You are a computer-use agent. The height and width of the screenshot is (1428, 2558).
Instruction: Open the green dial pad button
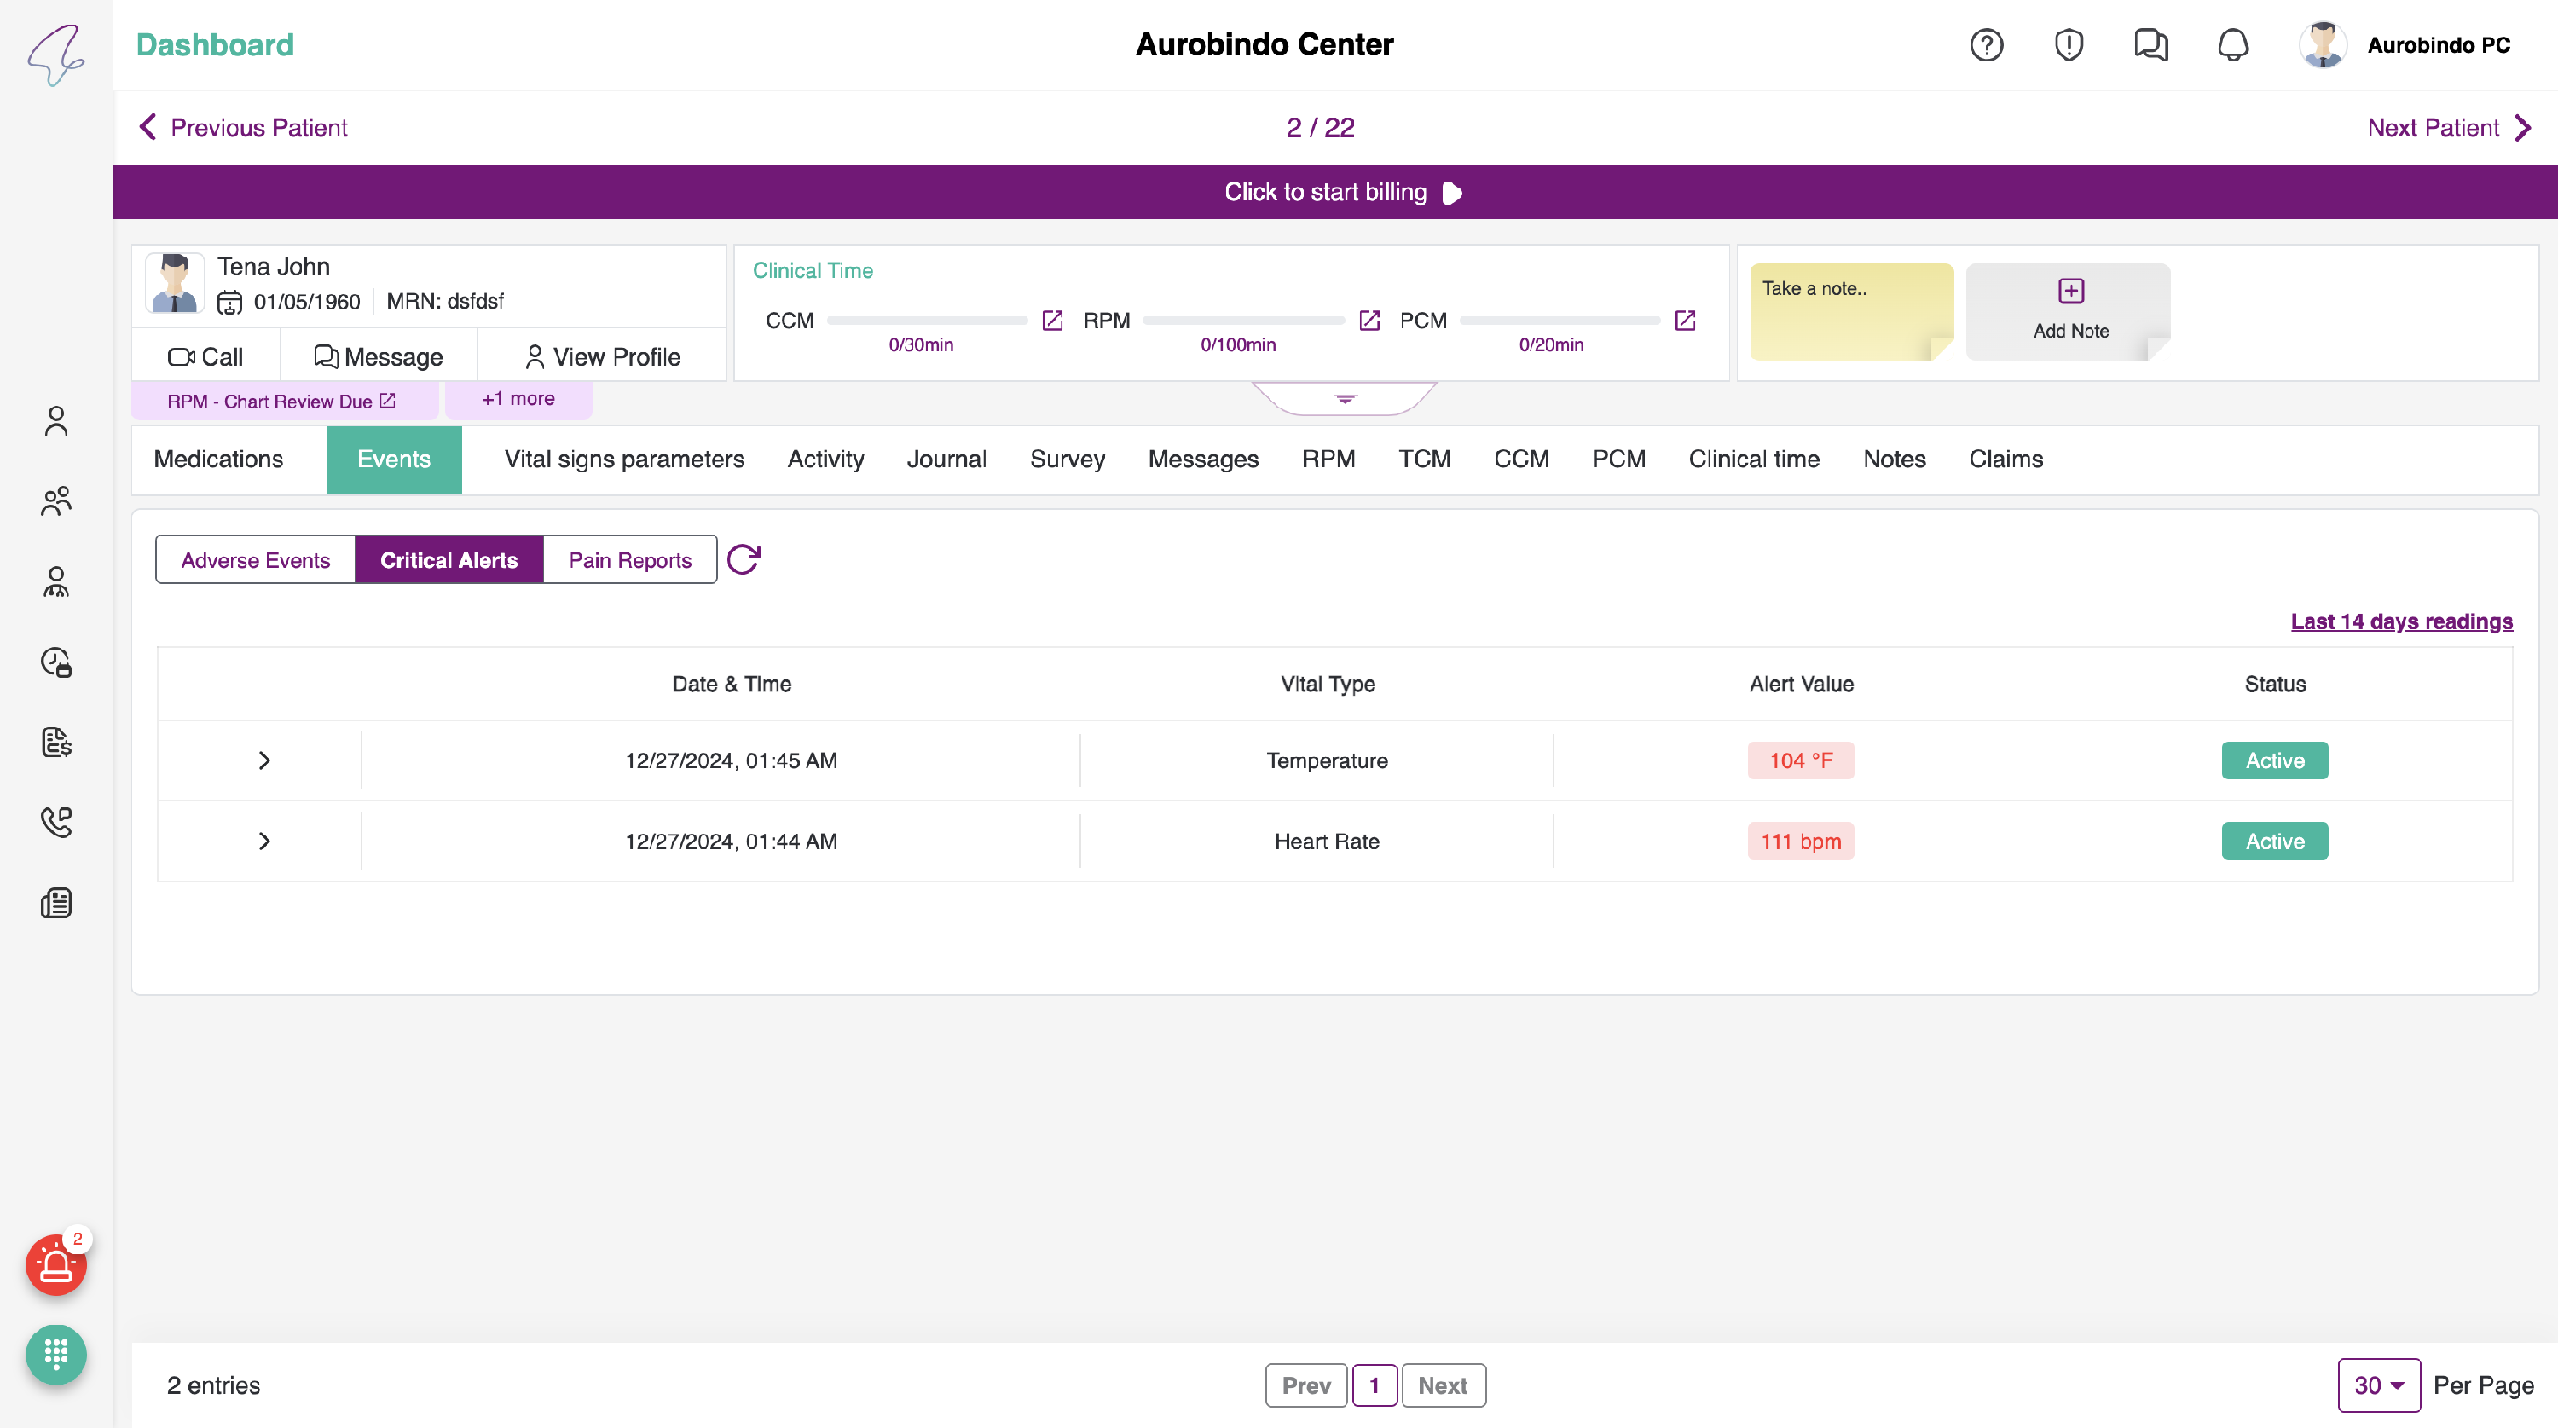(x=55, y=1355)
